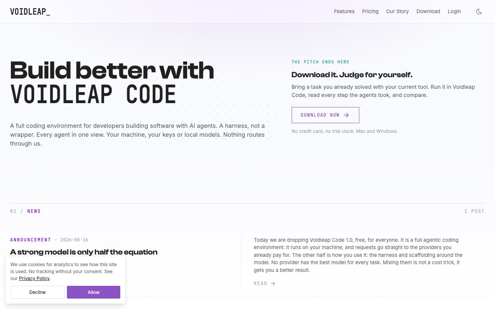This screenshot has width=495, height=309.
Task: Open the Privacy Policy link in the cookie notice
Action: pyautogui.click(x=34, y=278)
